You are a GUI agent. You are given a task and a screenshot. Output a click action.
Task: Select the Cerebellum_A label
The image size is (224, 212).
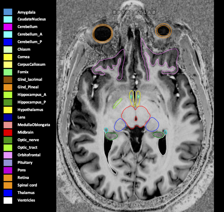pos(30,34)
